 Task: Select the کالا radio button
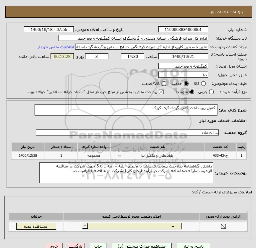[x=203, y=84]
